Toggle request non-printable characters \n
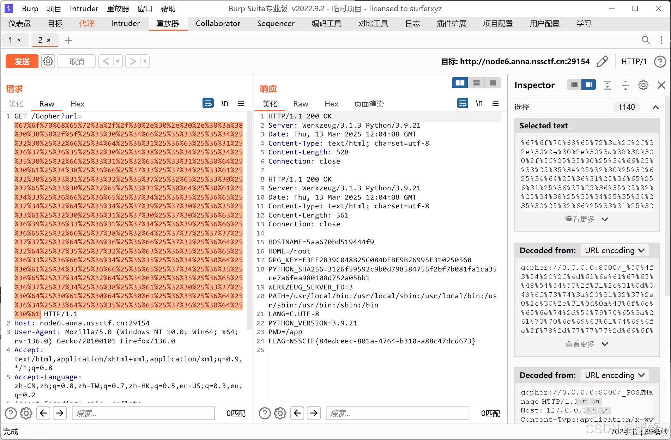 pos(225,103)
